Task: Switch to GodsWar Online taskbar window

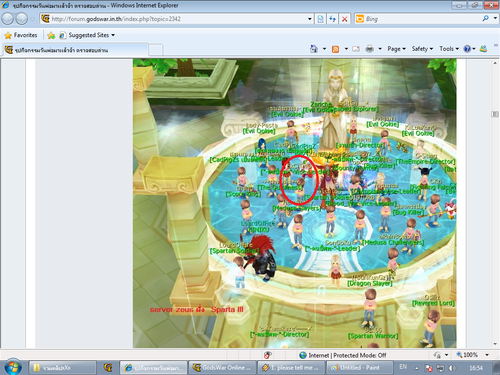Action: pyautogui.click(x=222, y=368)
